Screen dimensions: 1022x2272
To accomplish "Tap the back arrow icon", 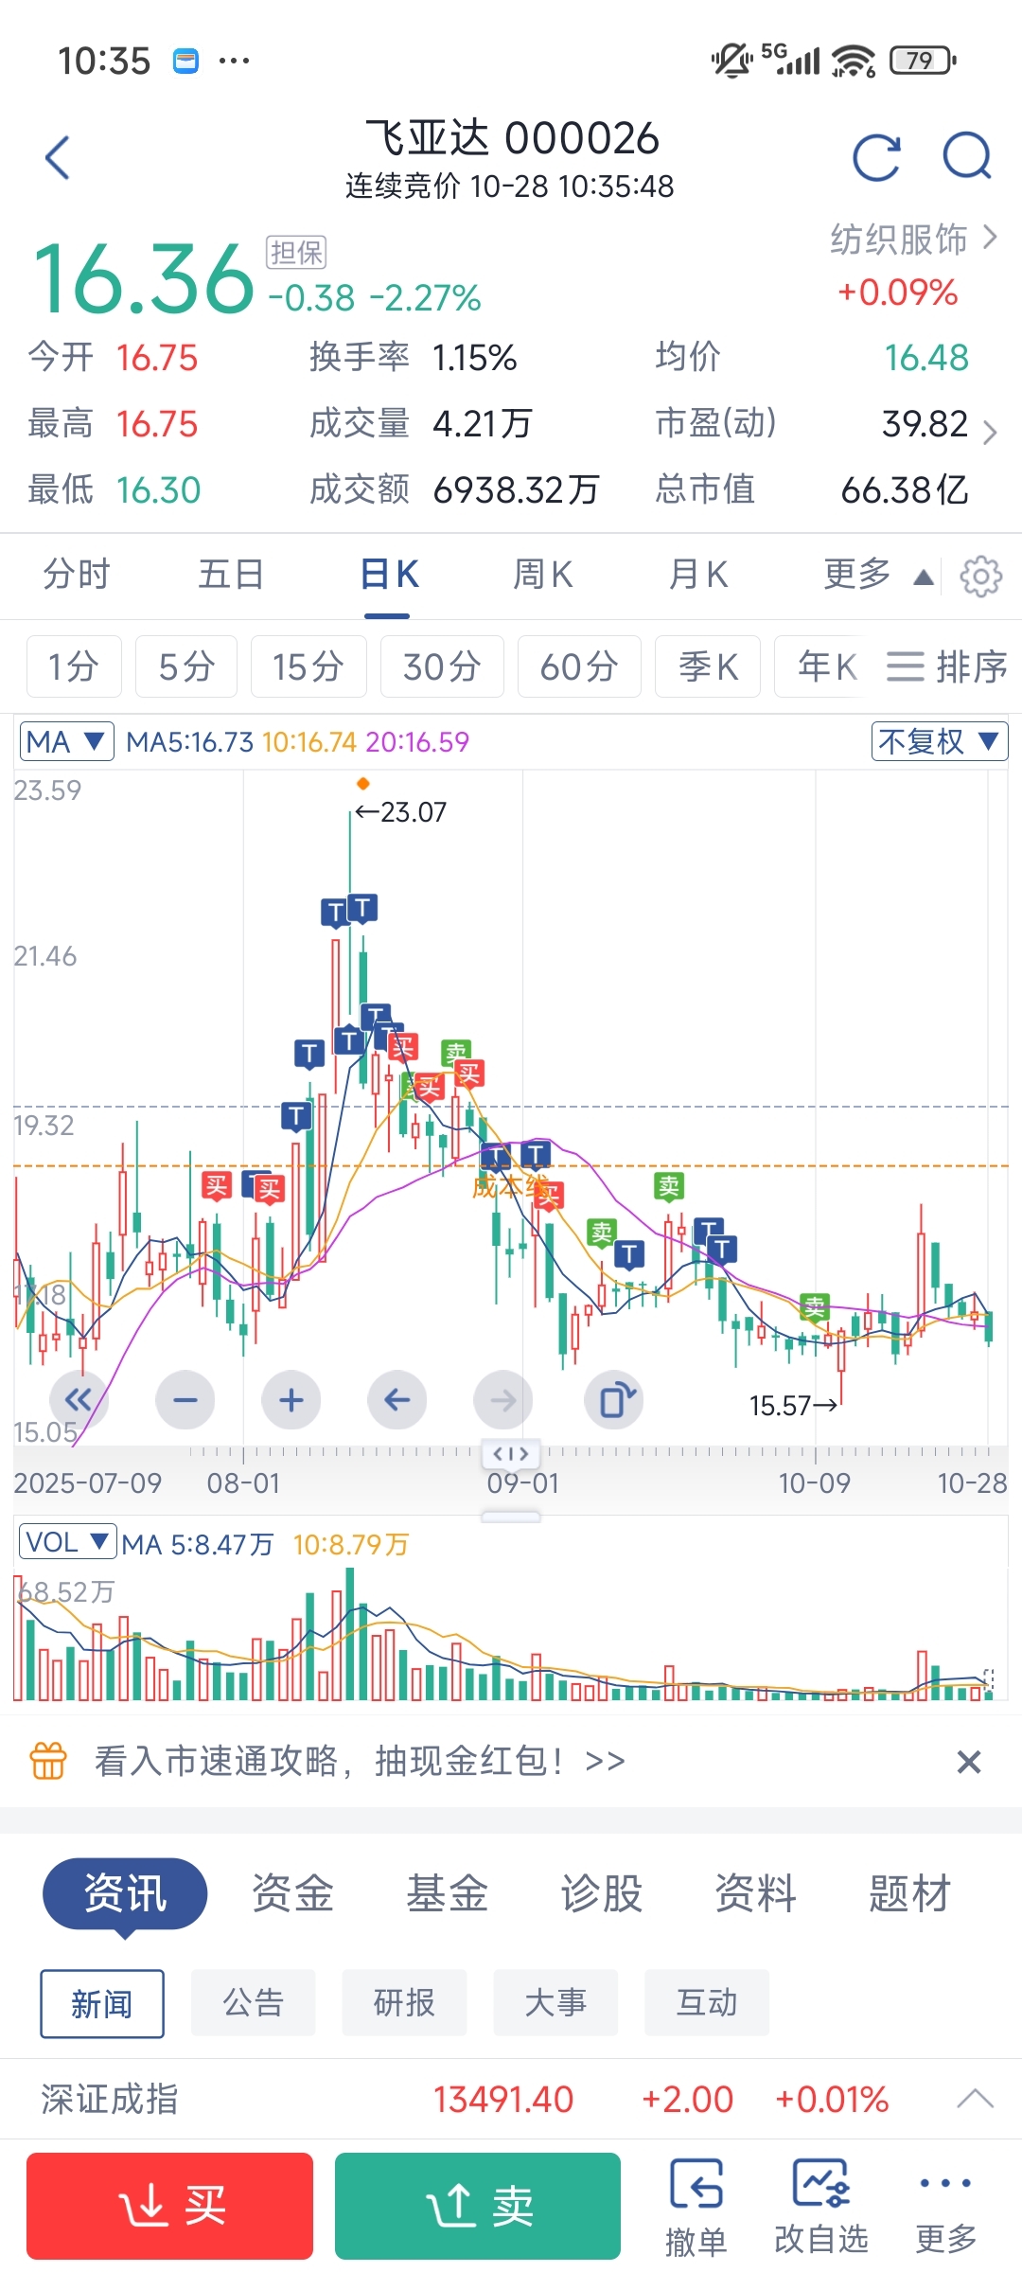I will (x=58, y=157).
